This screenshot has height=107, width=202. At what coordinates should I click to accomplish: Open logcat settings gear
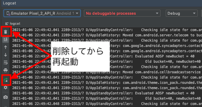[6, 87]
